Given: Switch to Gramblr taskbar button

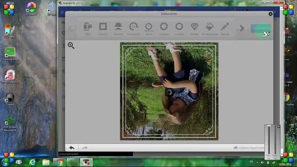Looking at the screenshot, I should pos(86,162).
